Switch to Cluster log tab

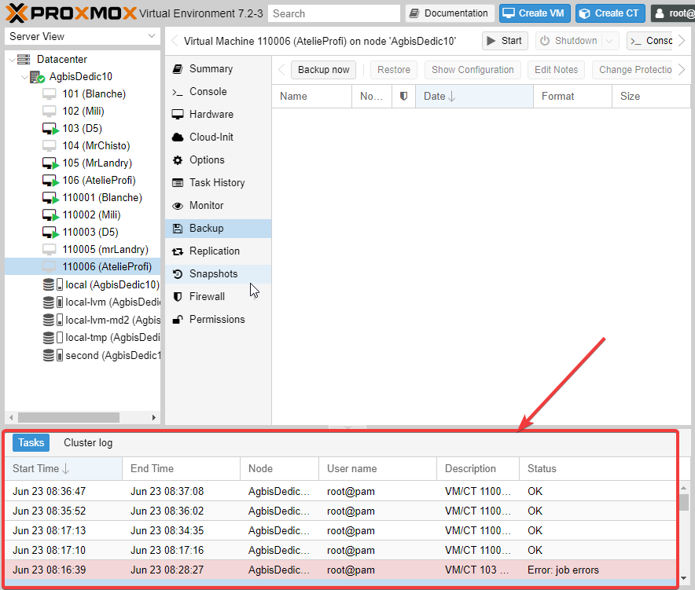(88, 443)
